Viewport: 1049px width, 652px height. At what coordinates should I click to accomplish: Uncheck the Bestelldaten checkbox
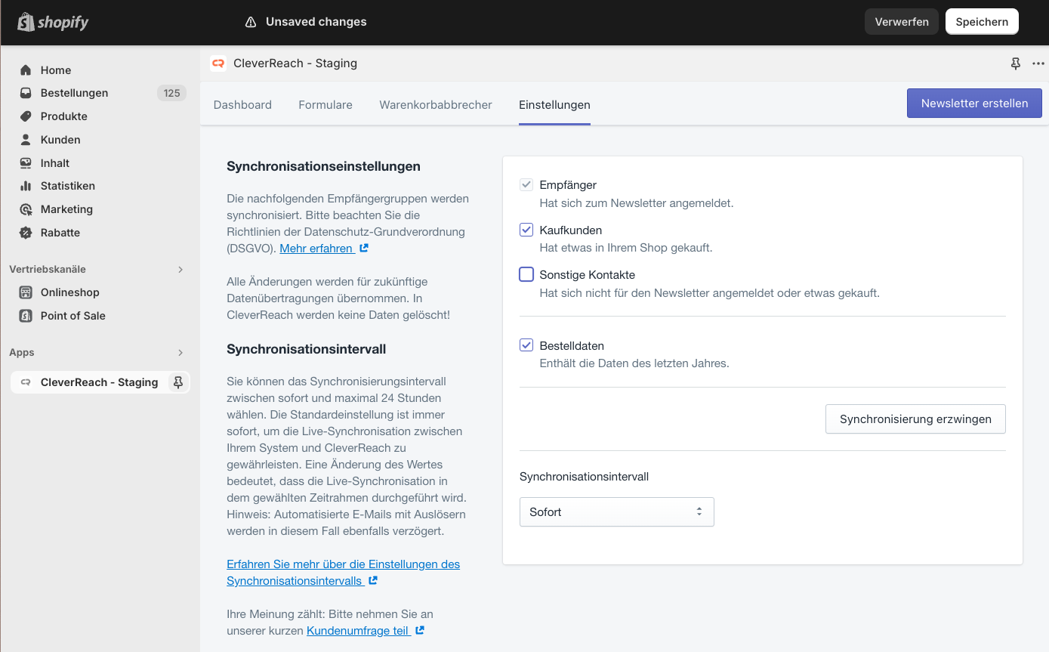[x=526, y=345]
